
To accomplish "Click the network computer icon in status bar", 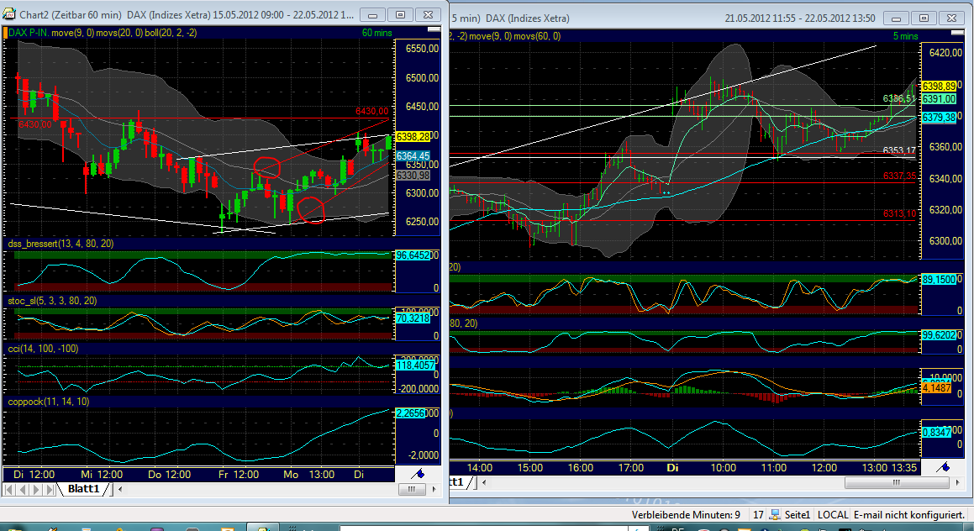I will pos(775,514).
